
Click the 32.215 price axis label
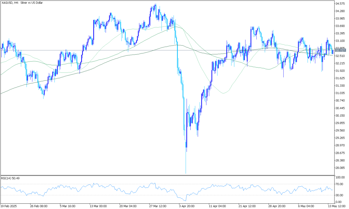click(x=340, y=63)
